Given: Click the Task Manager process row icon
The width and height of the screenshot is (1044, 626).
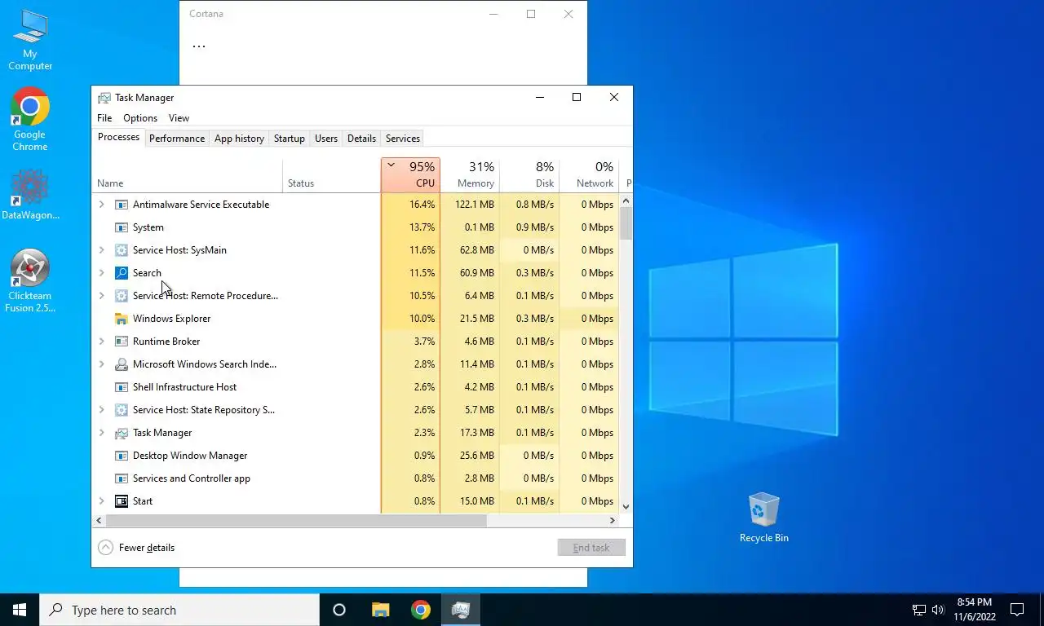Looking at the screenshot, I should (122, 433).
